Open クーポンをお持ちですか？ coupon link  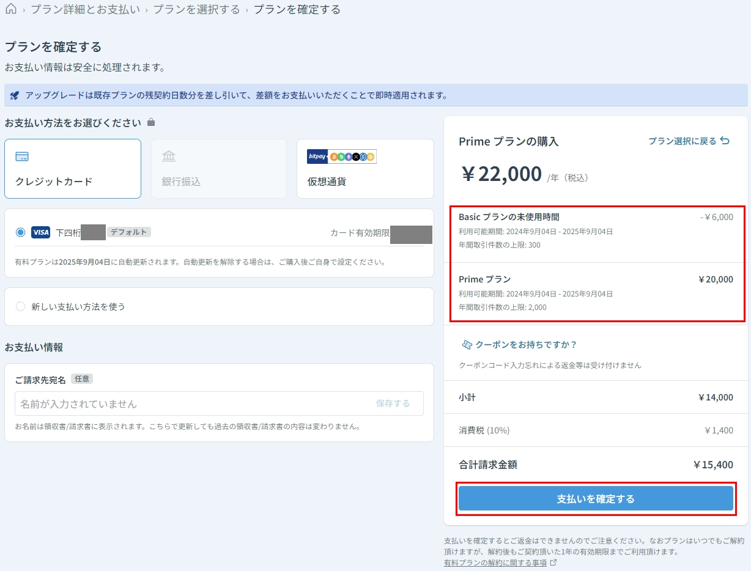tap(526, 345)
